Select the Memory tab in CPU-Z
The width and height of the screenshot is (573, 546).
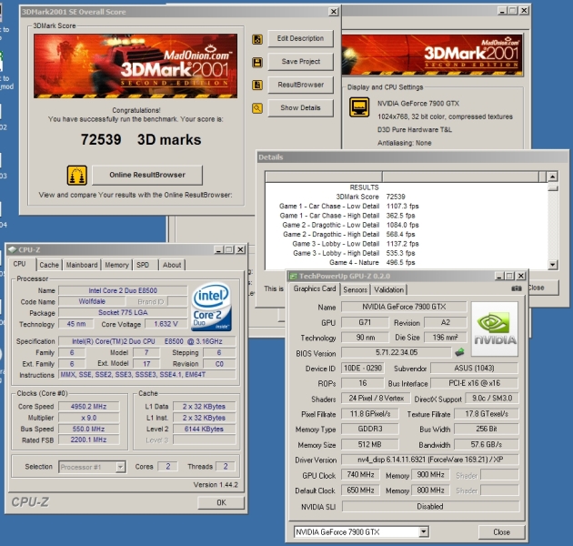coord(116,265)
